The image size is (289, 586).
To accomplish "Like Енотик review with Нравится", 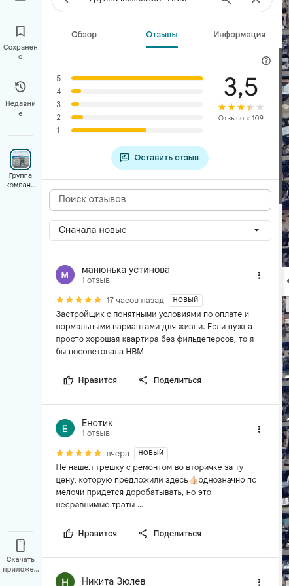I will click(90, 534).
